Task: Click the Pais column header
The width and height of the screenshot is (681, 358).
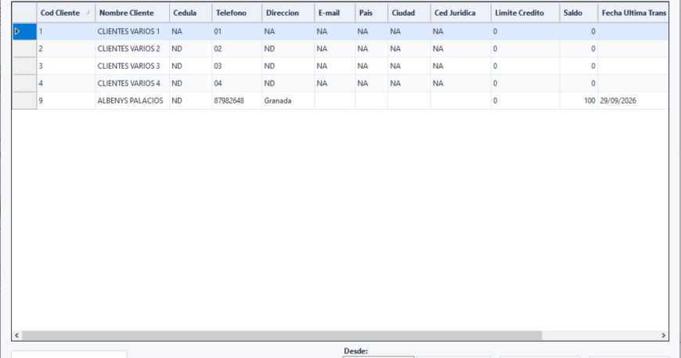Action: click(372, 13)
